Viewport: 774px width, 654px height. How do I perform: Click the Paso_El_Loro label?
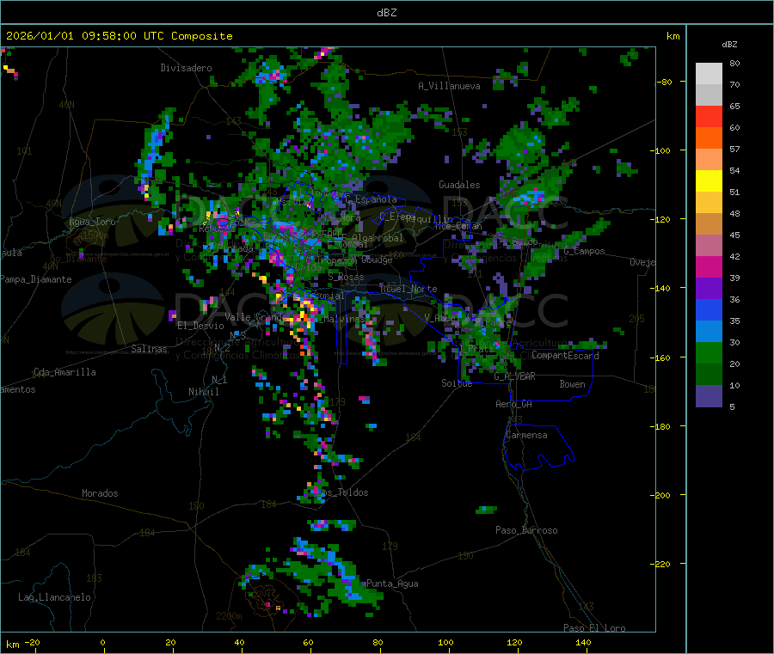tap(594, 628)
